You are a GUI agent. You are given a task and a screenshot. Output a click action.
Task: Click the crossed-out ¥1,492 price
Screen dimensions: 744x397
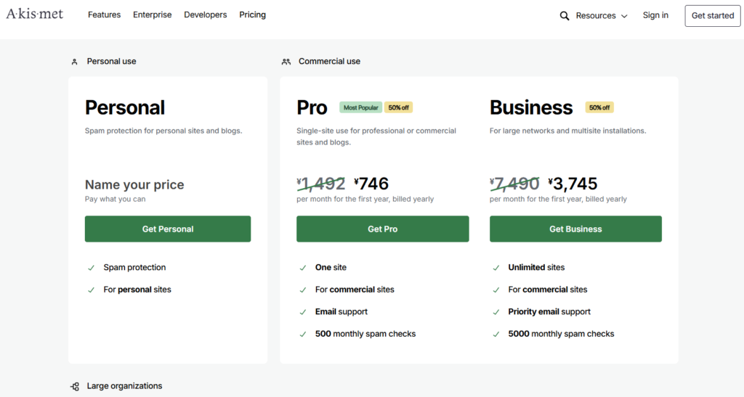(x=321, y=184)
